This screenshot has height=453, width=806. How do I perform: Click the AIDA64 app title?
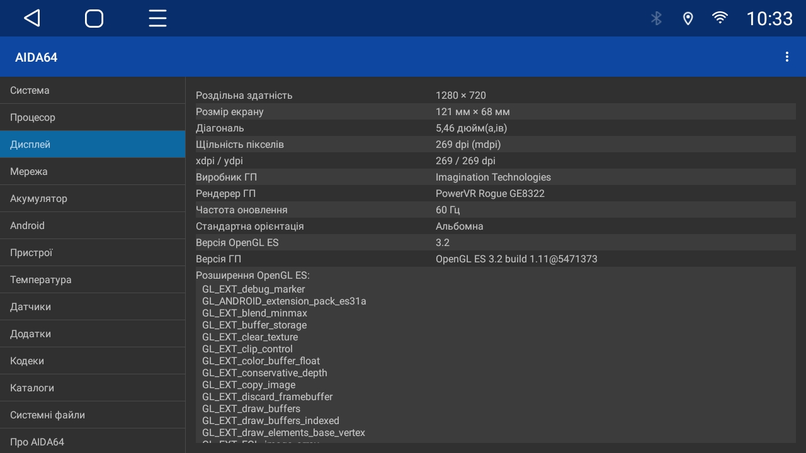(x=37, y=57)
